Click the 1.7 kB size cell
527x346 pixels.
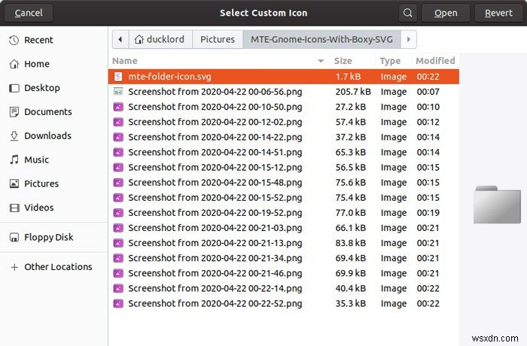(x=348, y=77)
